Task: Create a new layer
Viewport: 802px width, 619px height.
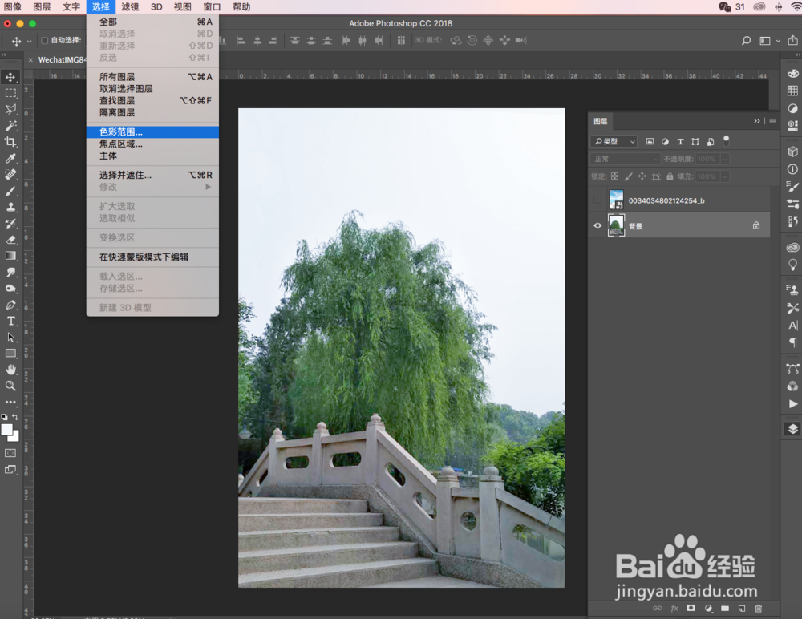Action: coord(742,609)
